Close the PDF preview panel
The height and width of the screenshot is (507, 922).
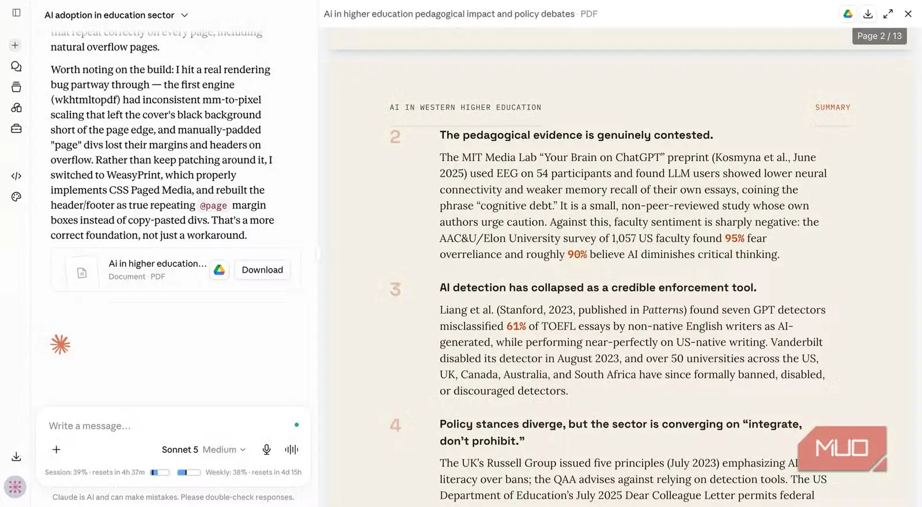(x=908, y=14)
